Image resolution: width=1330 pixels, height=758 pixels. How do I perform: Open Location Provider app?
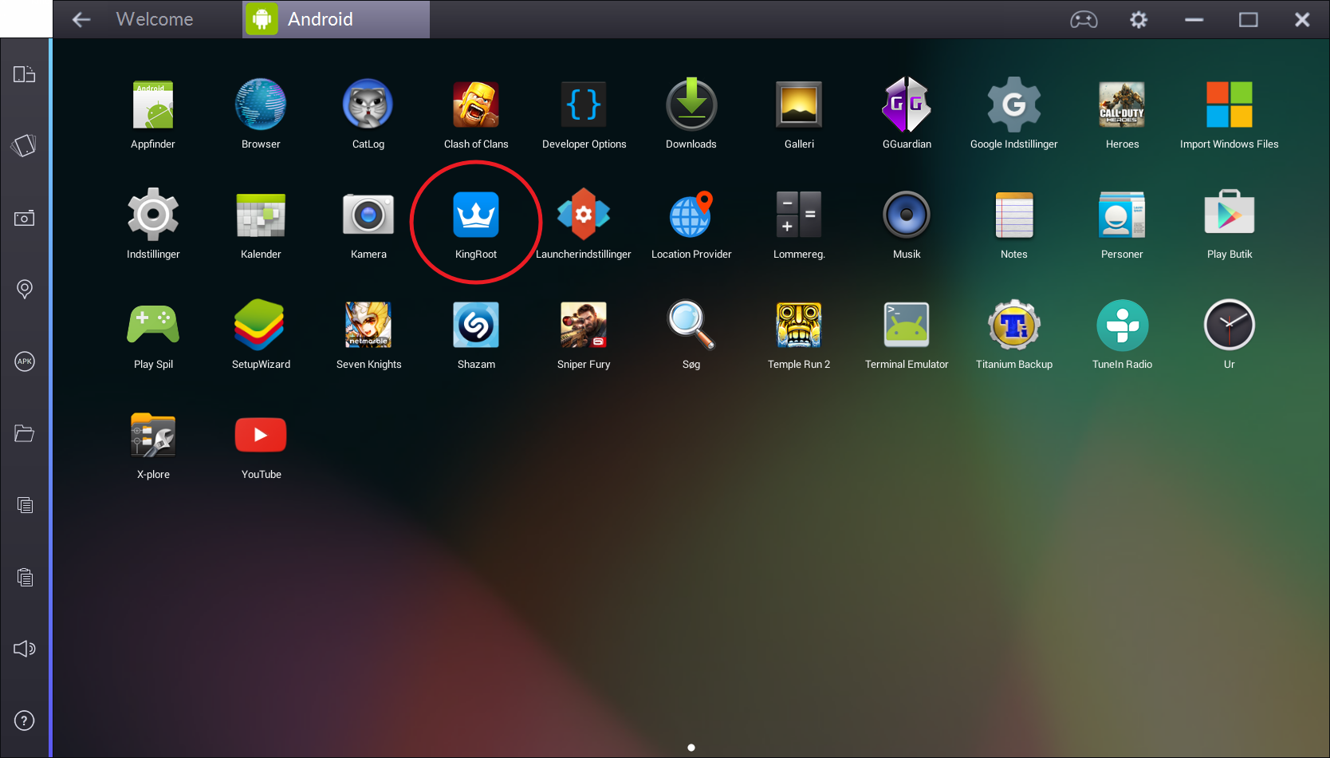tap(691, 215)
